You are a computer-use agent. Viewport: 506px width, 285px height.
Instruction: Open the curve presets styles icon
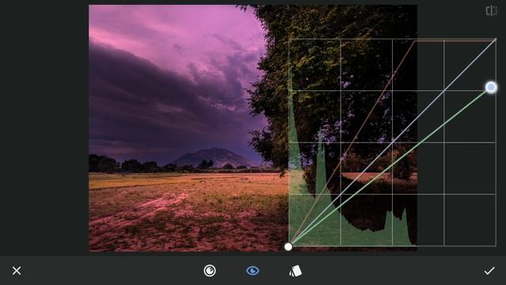295,271
